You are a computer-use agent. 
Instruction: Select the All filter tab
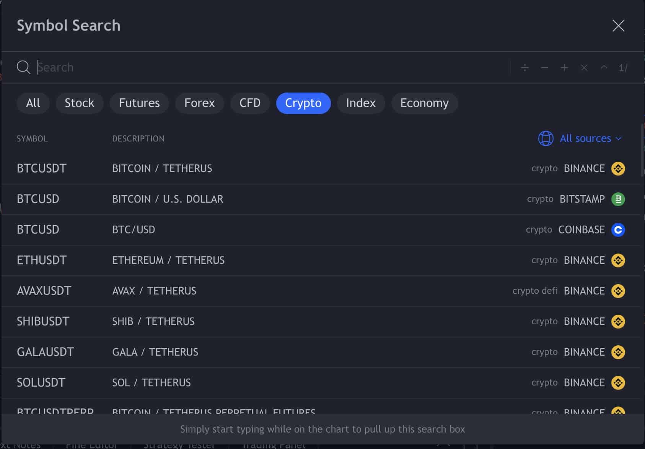tap(33, 103)
